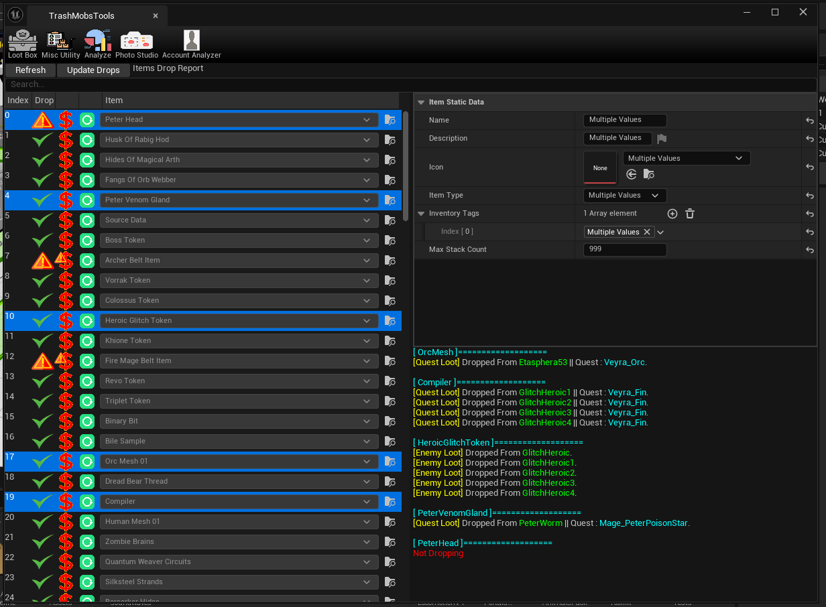Reset the Icon property to default

click(810, 167)
